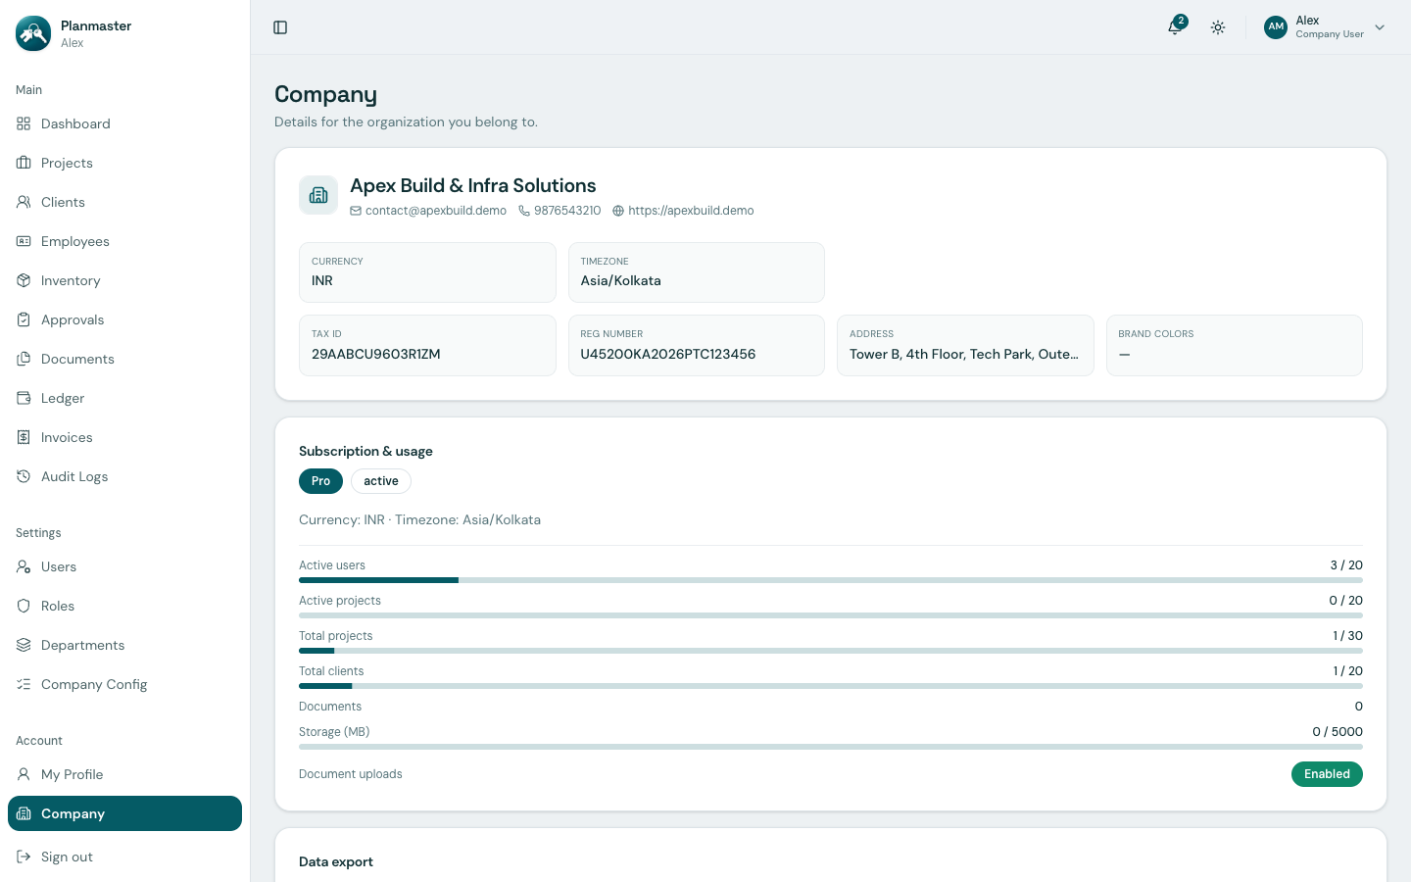Viewport: 1411px width, 882px height.
Task: Click the Audit Logs history icon
Action: [x=24, y=476]
